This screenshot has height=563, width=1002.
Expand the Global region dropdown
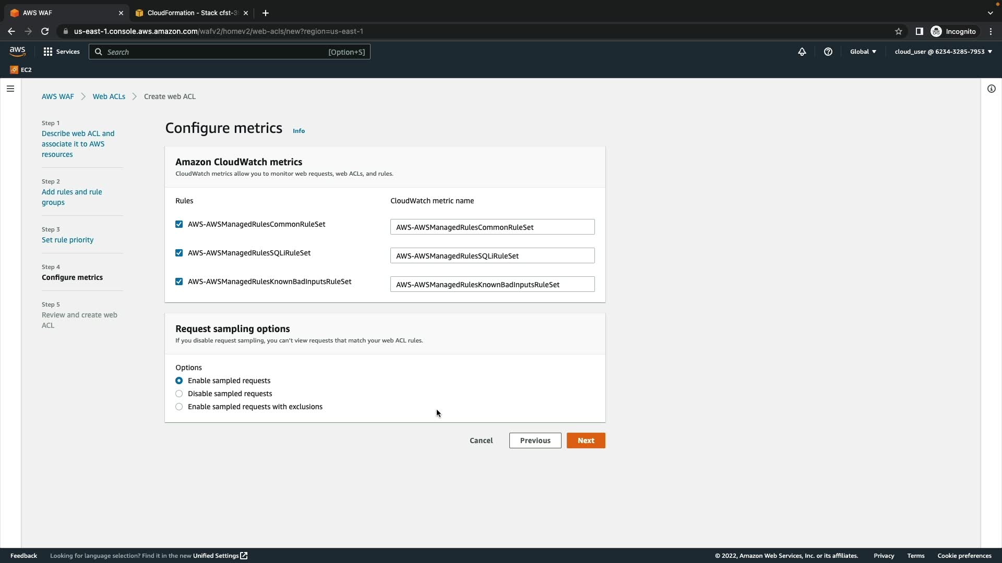[863, 52]
